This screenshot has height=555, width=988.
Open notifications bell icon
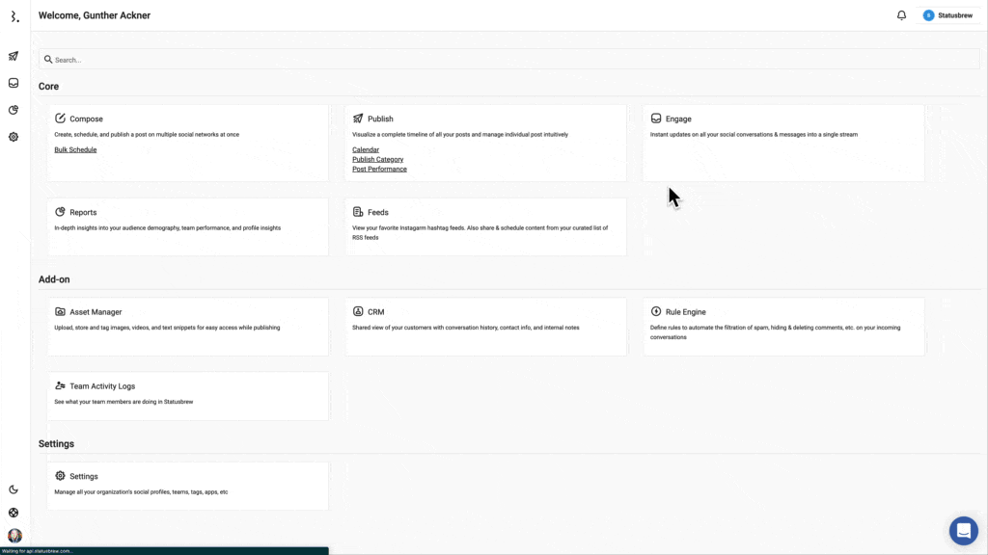(x=901, y=15)
